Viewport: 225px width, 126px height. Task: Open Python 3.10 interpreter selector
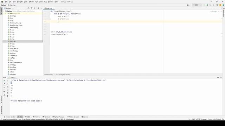214,119
